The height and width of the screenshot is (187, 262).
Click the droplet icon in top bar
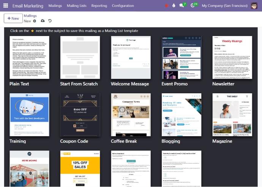174,6
